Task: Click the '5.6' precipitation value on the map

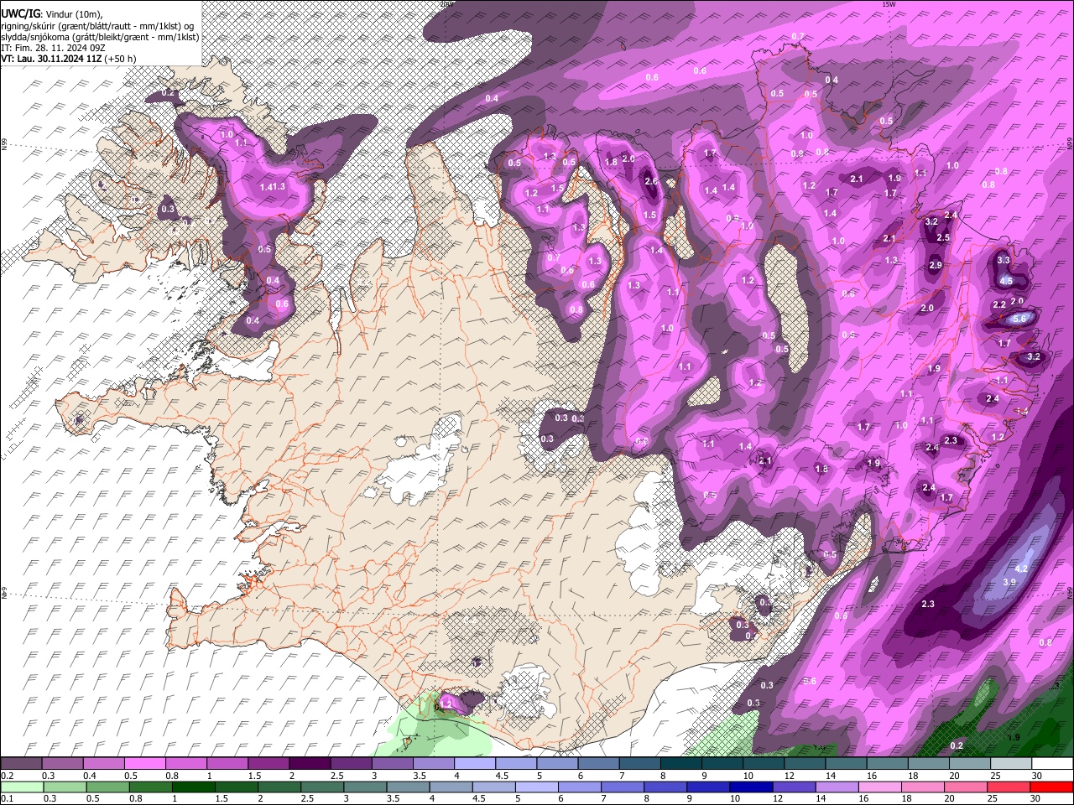Action: tap(1020, 319)
